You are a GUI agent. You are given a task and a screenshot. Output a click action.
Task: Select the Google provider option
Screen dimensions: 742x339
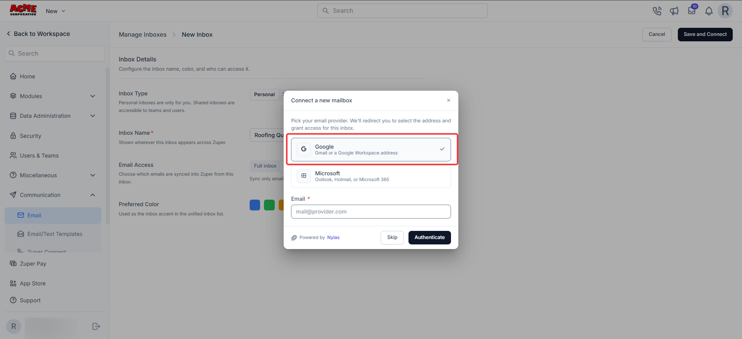tap(371, 149)
